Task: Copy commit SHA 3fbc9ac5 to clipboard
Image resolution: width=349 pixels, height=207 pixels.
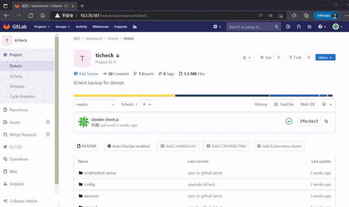Action: [x=326, y=121]
